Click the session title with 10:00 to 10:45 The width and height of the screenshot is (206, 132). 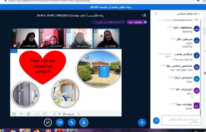pyautogui.click(x=70, y=15)
